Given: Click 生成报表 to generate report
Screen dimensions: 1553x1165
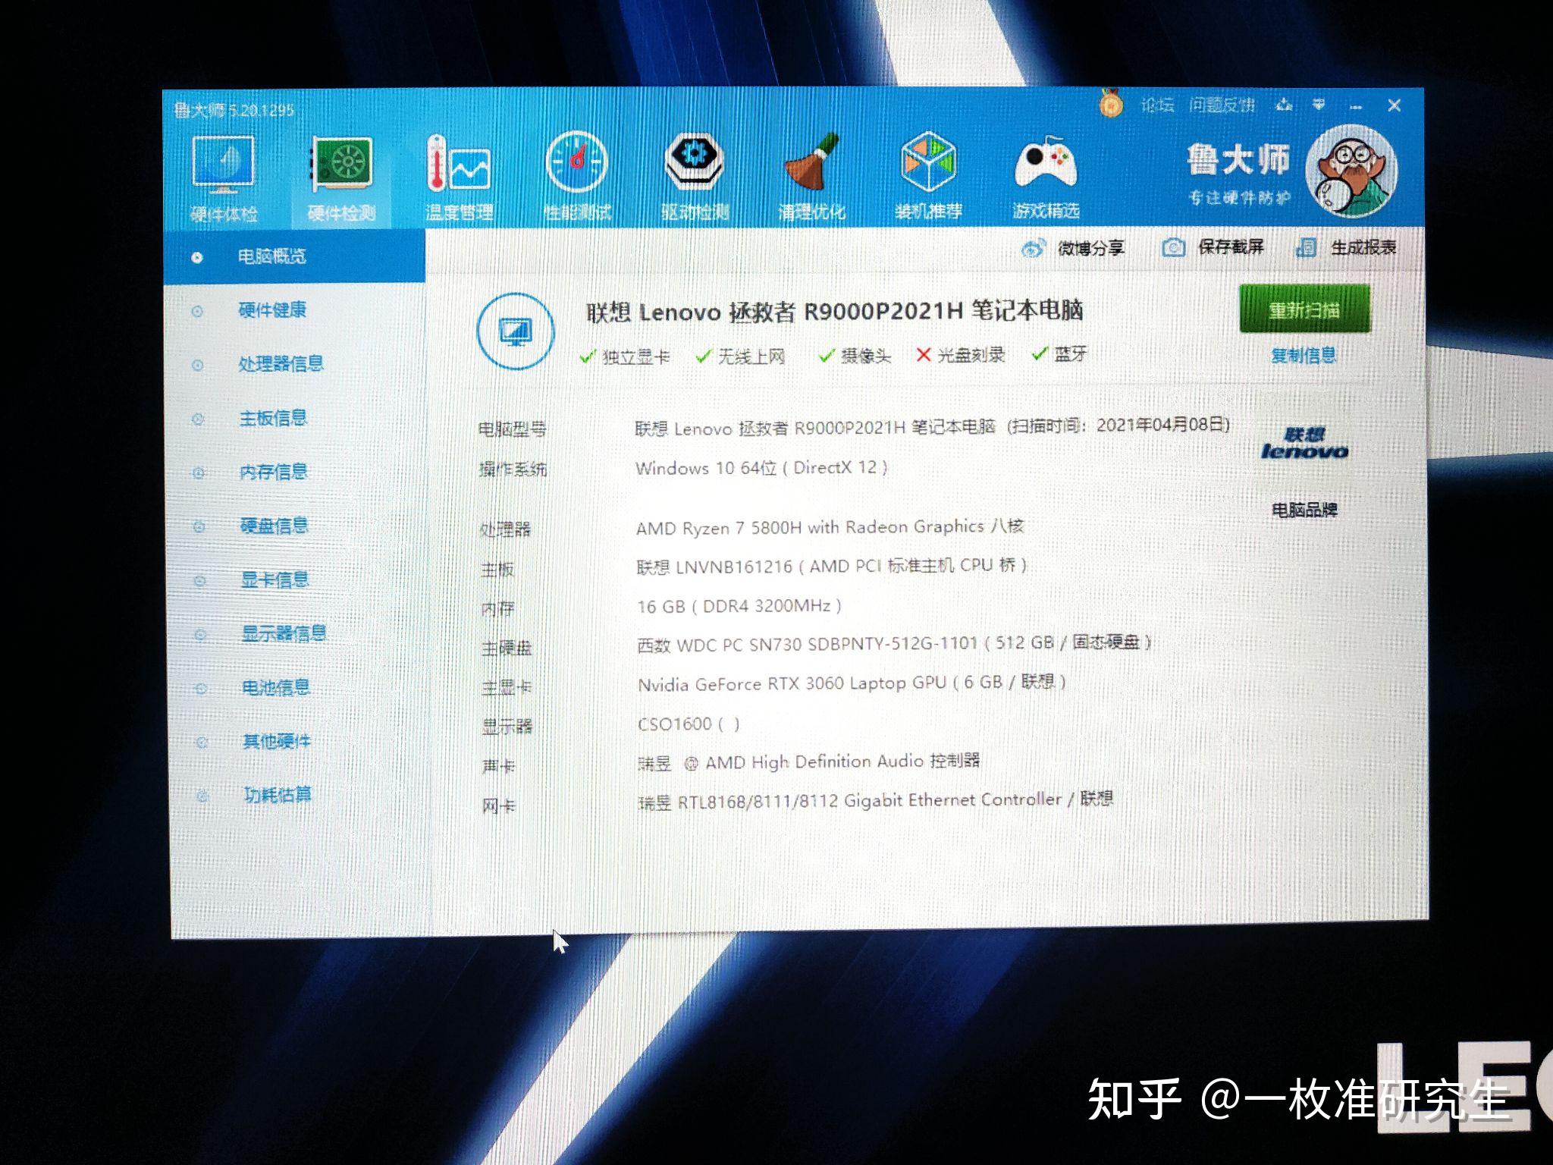Looking at the screenshot, I should (x=1346, y=247).
